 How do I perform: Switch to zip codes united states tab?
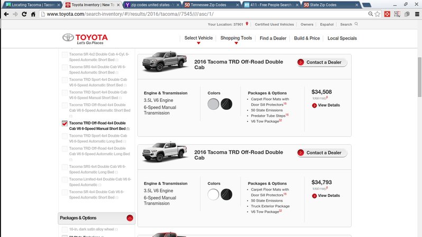click(x=150, y=5)
